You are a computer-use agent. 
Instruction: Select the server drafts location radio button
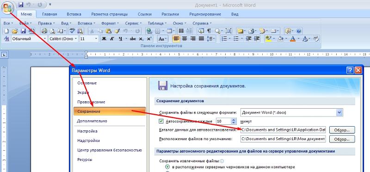[x=167, y=167]
